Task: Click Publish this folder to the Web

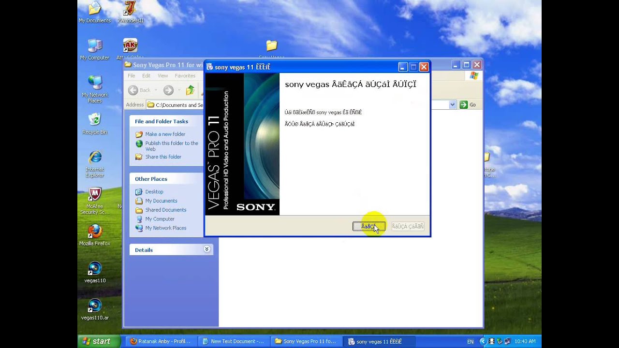Action: click(x=172, y=146)
